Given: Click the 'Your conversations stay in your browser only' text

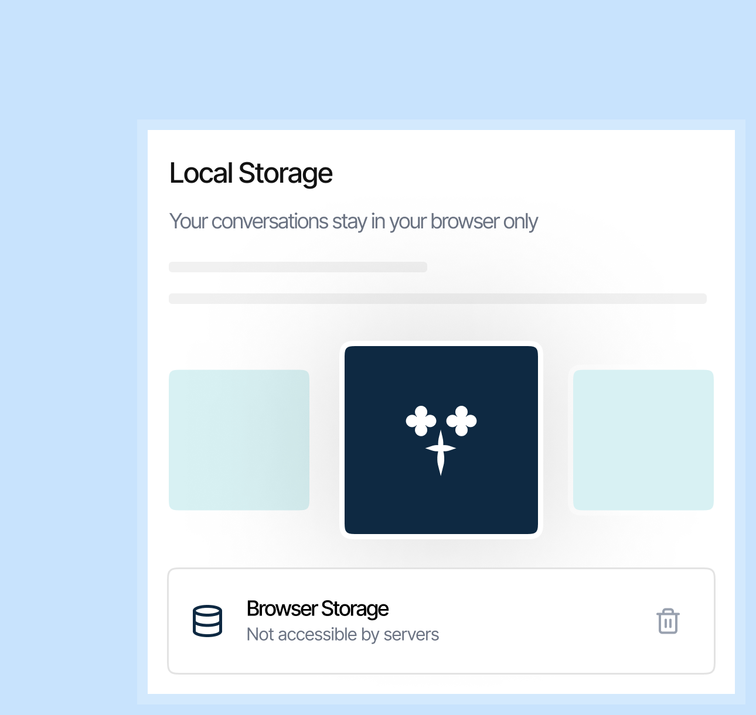Looking at the screenshot, I should coord(353,222).
